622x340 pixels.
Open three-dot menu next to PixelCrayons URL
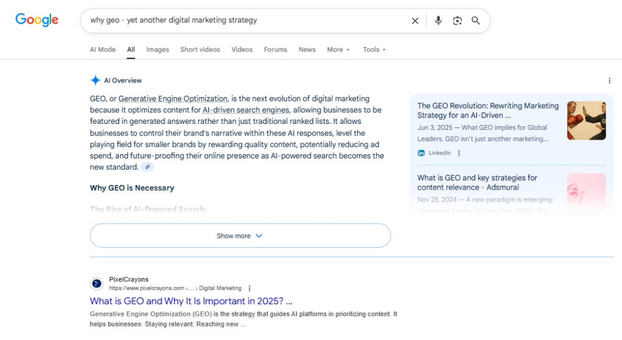coord(249,288)
